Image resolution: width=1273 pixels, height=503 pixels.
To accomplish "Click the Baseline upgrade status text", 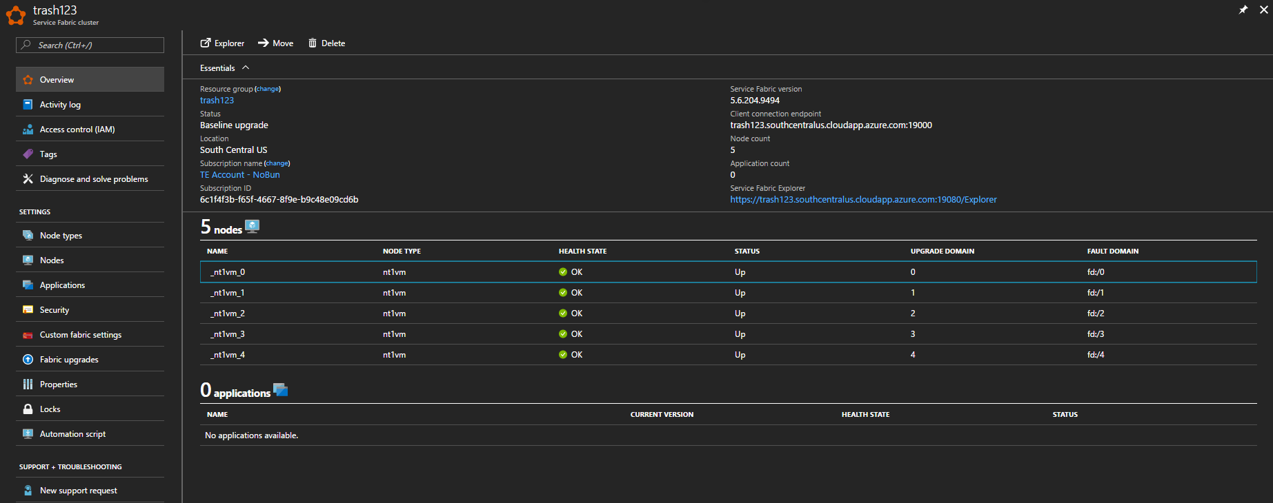I will (x=234, y=125).
